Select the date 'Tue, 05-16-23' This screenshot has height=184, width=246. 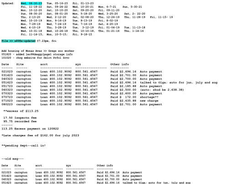(x=57, y=3)
